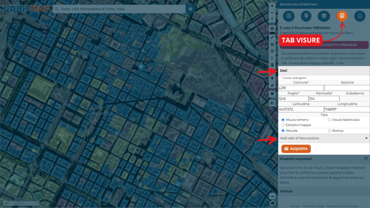Viewport: 370px width, 208px height.
Task: Click the Comune input field
Action: pos(301,88)
